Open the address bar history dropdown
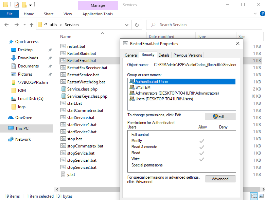This screenshot has height=200, width=265. point(127,25)
